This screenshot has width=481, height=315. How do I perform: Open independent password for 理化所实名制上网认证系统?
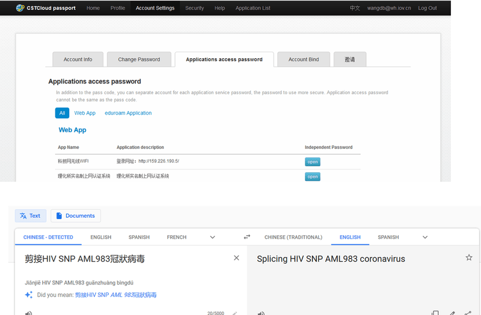[312, 176]
